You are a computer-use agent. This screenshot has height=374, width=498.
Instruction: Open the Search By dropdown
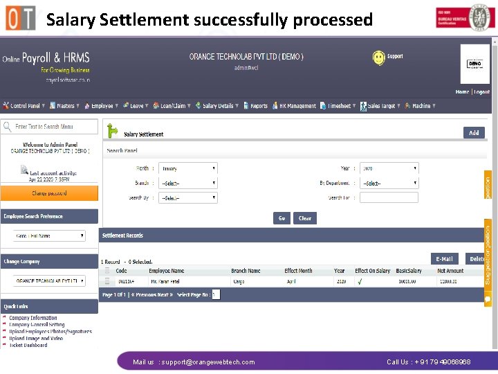click(188, 198)
